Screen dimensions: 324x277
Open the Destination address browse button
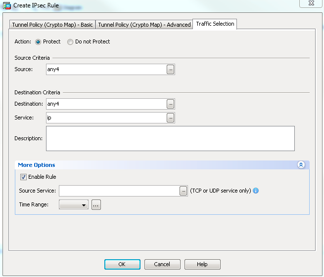171,104
